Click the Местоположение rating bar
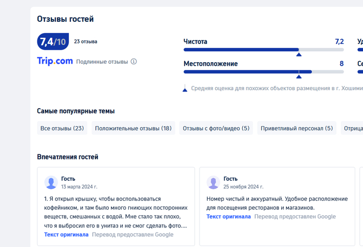The image size is (363, 247). coord(263,72)
